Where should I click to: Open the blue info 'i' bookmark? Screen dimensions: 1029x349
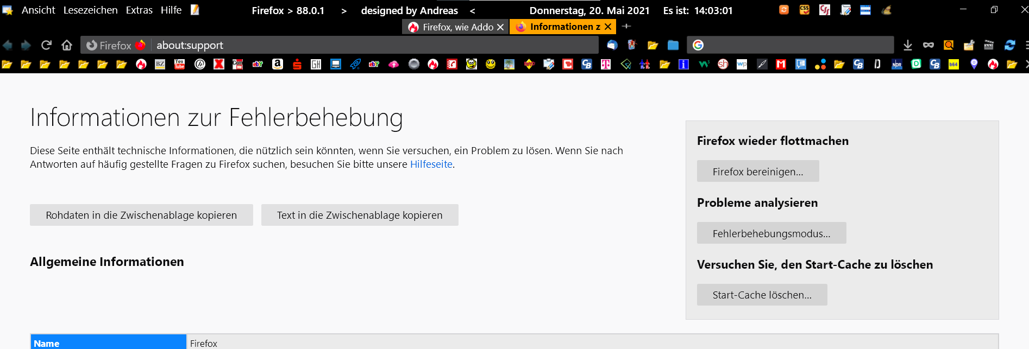pos(684,64)
